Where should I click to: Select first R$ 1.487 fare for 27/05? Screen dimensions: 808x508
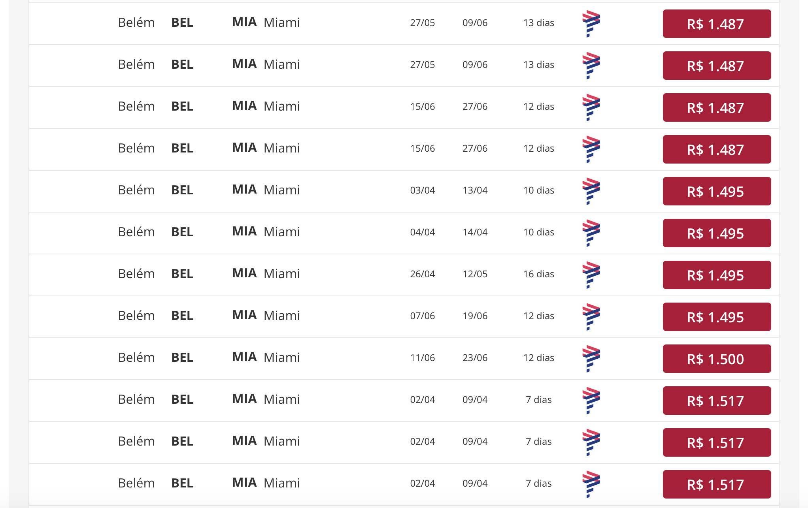click(717, 24)
